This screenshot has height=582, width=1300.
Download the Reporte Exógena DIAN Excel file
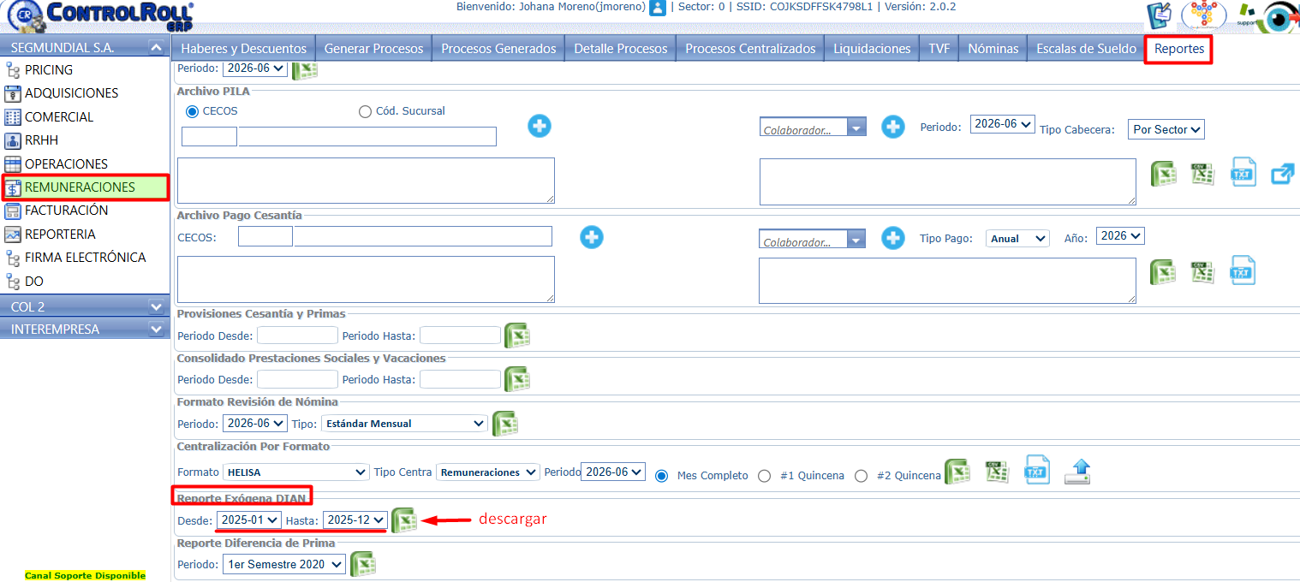pos(403,520)
